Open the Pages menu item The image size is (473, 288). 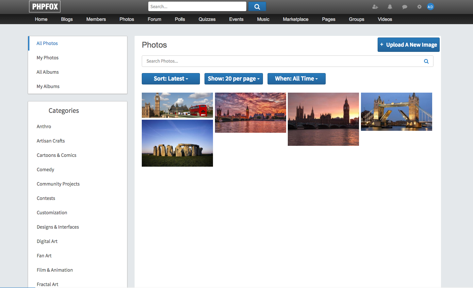[329, 19]
